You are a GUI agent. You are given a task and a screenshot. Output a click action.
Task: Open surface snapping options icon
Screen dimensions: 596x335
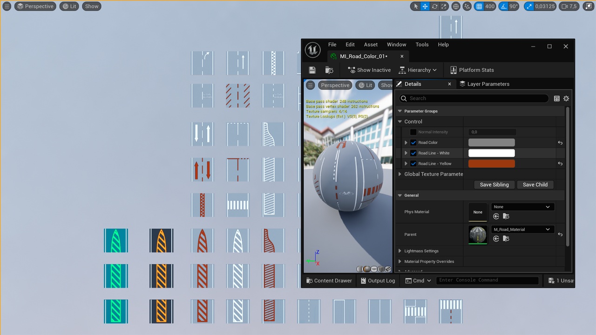click(x=467, y=7)
